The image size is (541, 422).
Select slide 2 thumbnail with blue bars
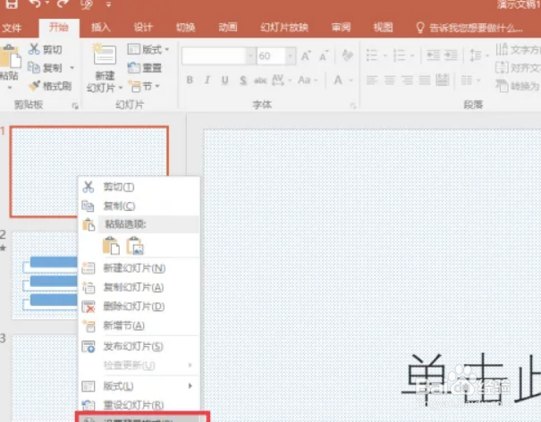coord(45,275)
